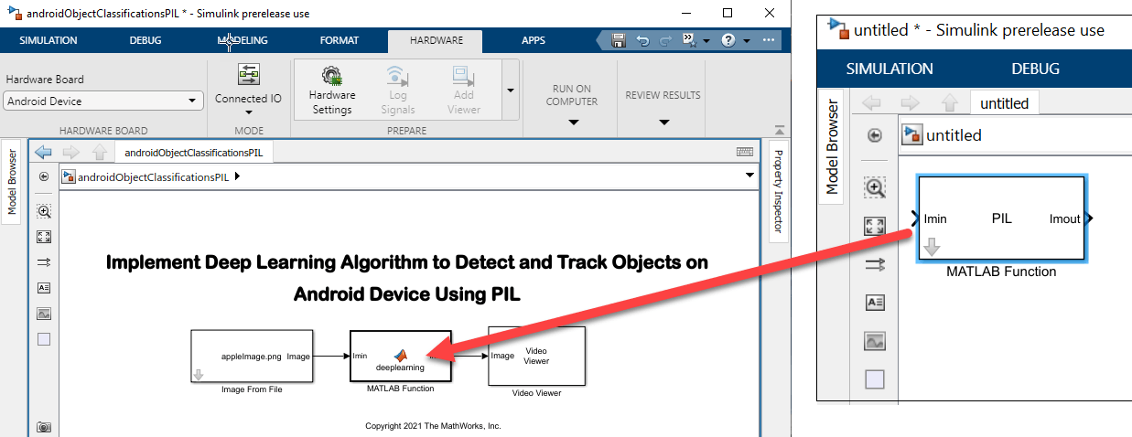
Task: Open Hardware Settings
Action: 332,90
